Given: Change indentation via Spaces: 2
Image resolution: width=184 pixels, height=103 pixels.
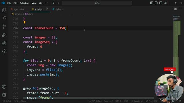Looking at the screenshot, I should click(108, 101).
